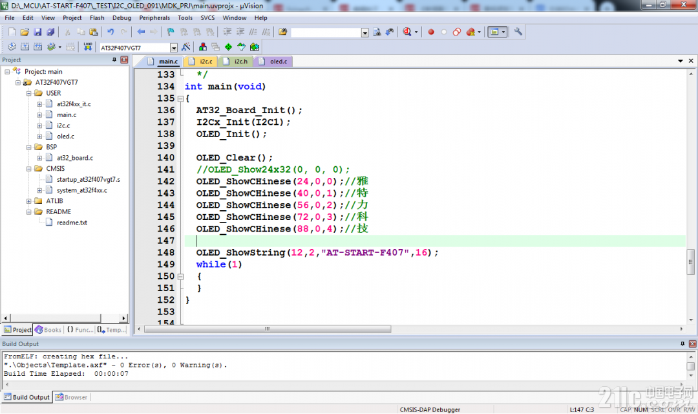The height and width of the screenshot is (414, 698).
Task: Open the debug session dropdown arrow
Action: coord(416,32)
